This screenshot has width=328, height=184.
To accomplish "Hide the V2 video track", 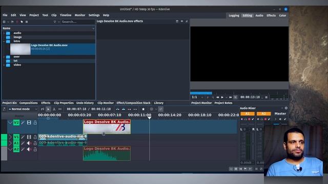I will coord(29,123).
